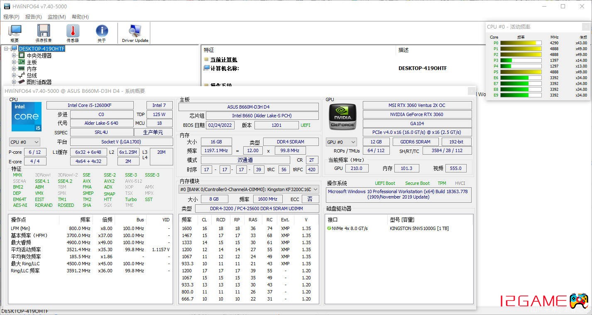Click the P3 core frequency bar

521,60
